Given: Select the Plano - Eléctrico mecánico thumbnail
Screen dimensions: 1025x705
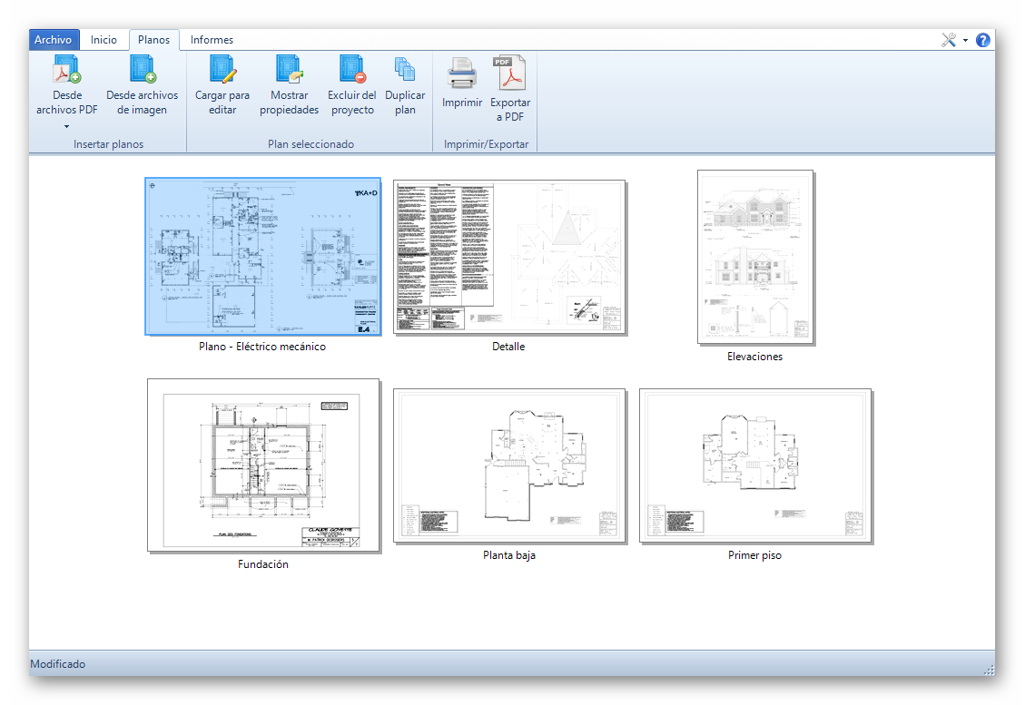Looking at the screenshot, I should point(262,256).
